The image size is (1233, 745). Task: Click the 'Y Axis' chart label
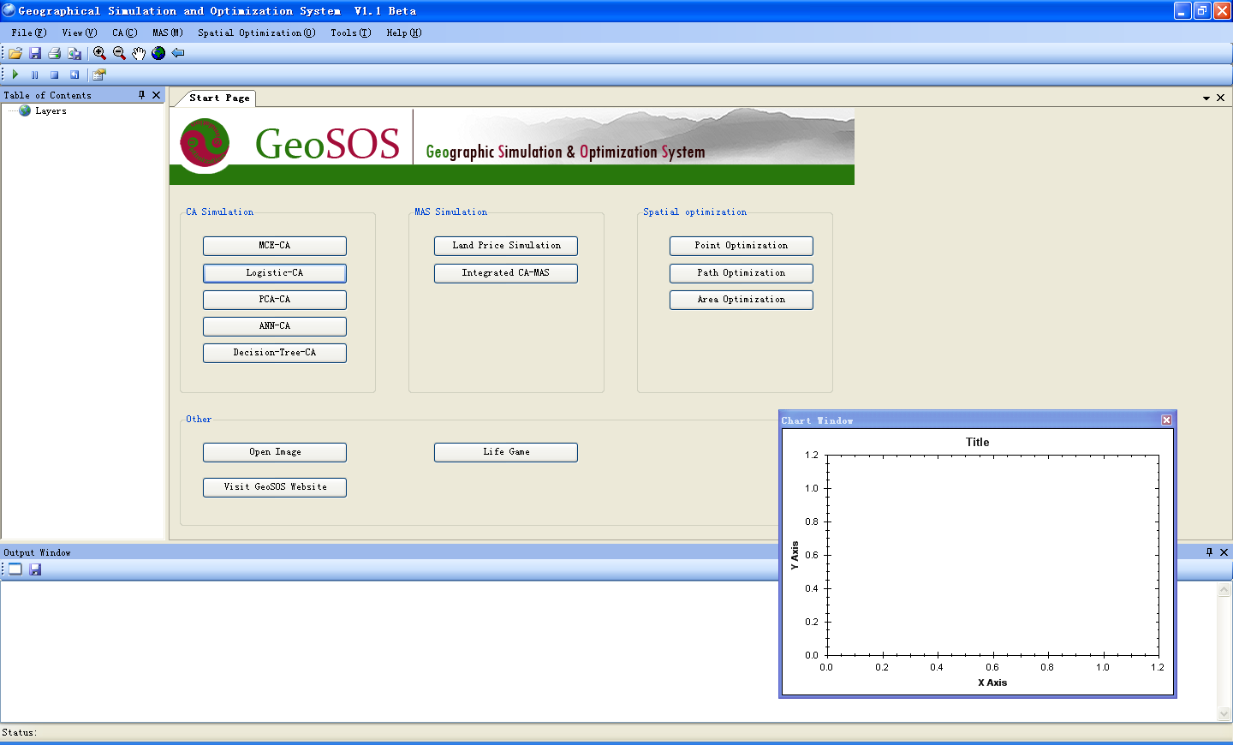pyautogui.click(x=795, y=556)
